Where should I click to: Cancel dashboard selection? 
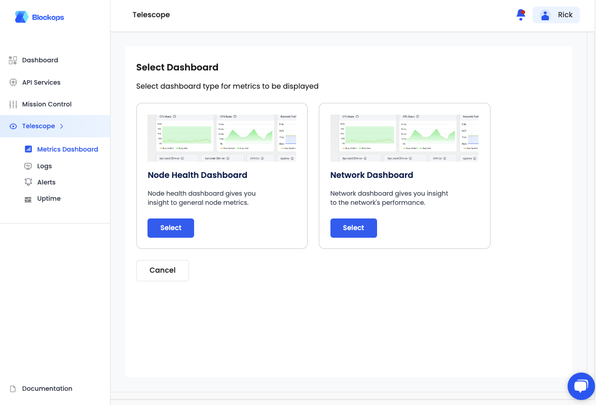[163, 271]
